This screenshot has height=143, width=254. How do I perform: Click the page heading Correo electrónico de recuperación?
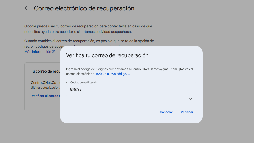click(x=84, y=8)
